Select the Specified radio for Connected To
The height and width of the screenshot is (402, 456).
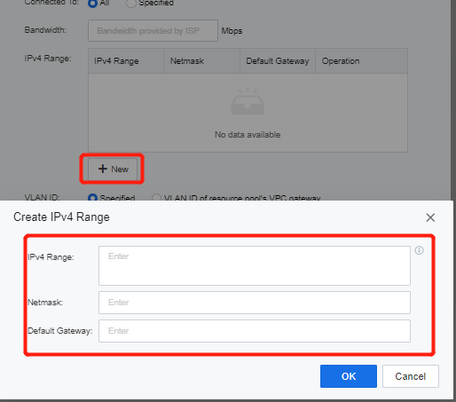coord(131,3)
